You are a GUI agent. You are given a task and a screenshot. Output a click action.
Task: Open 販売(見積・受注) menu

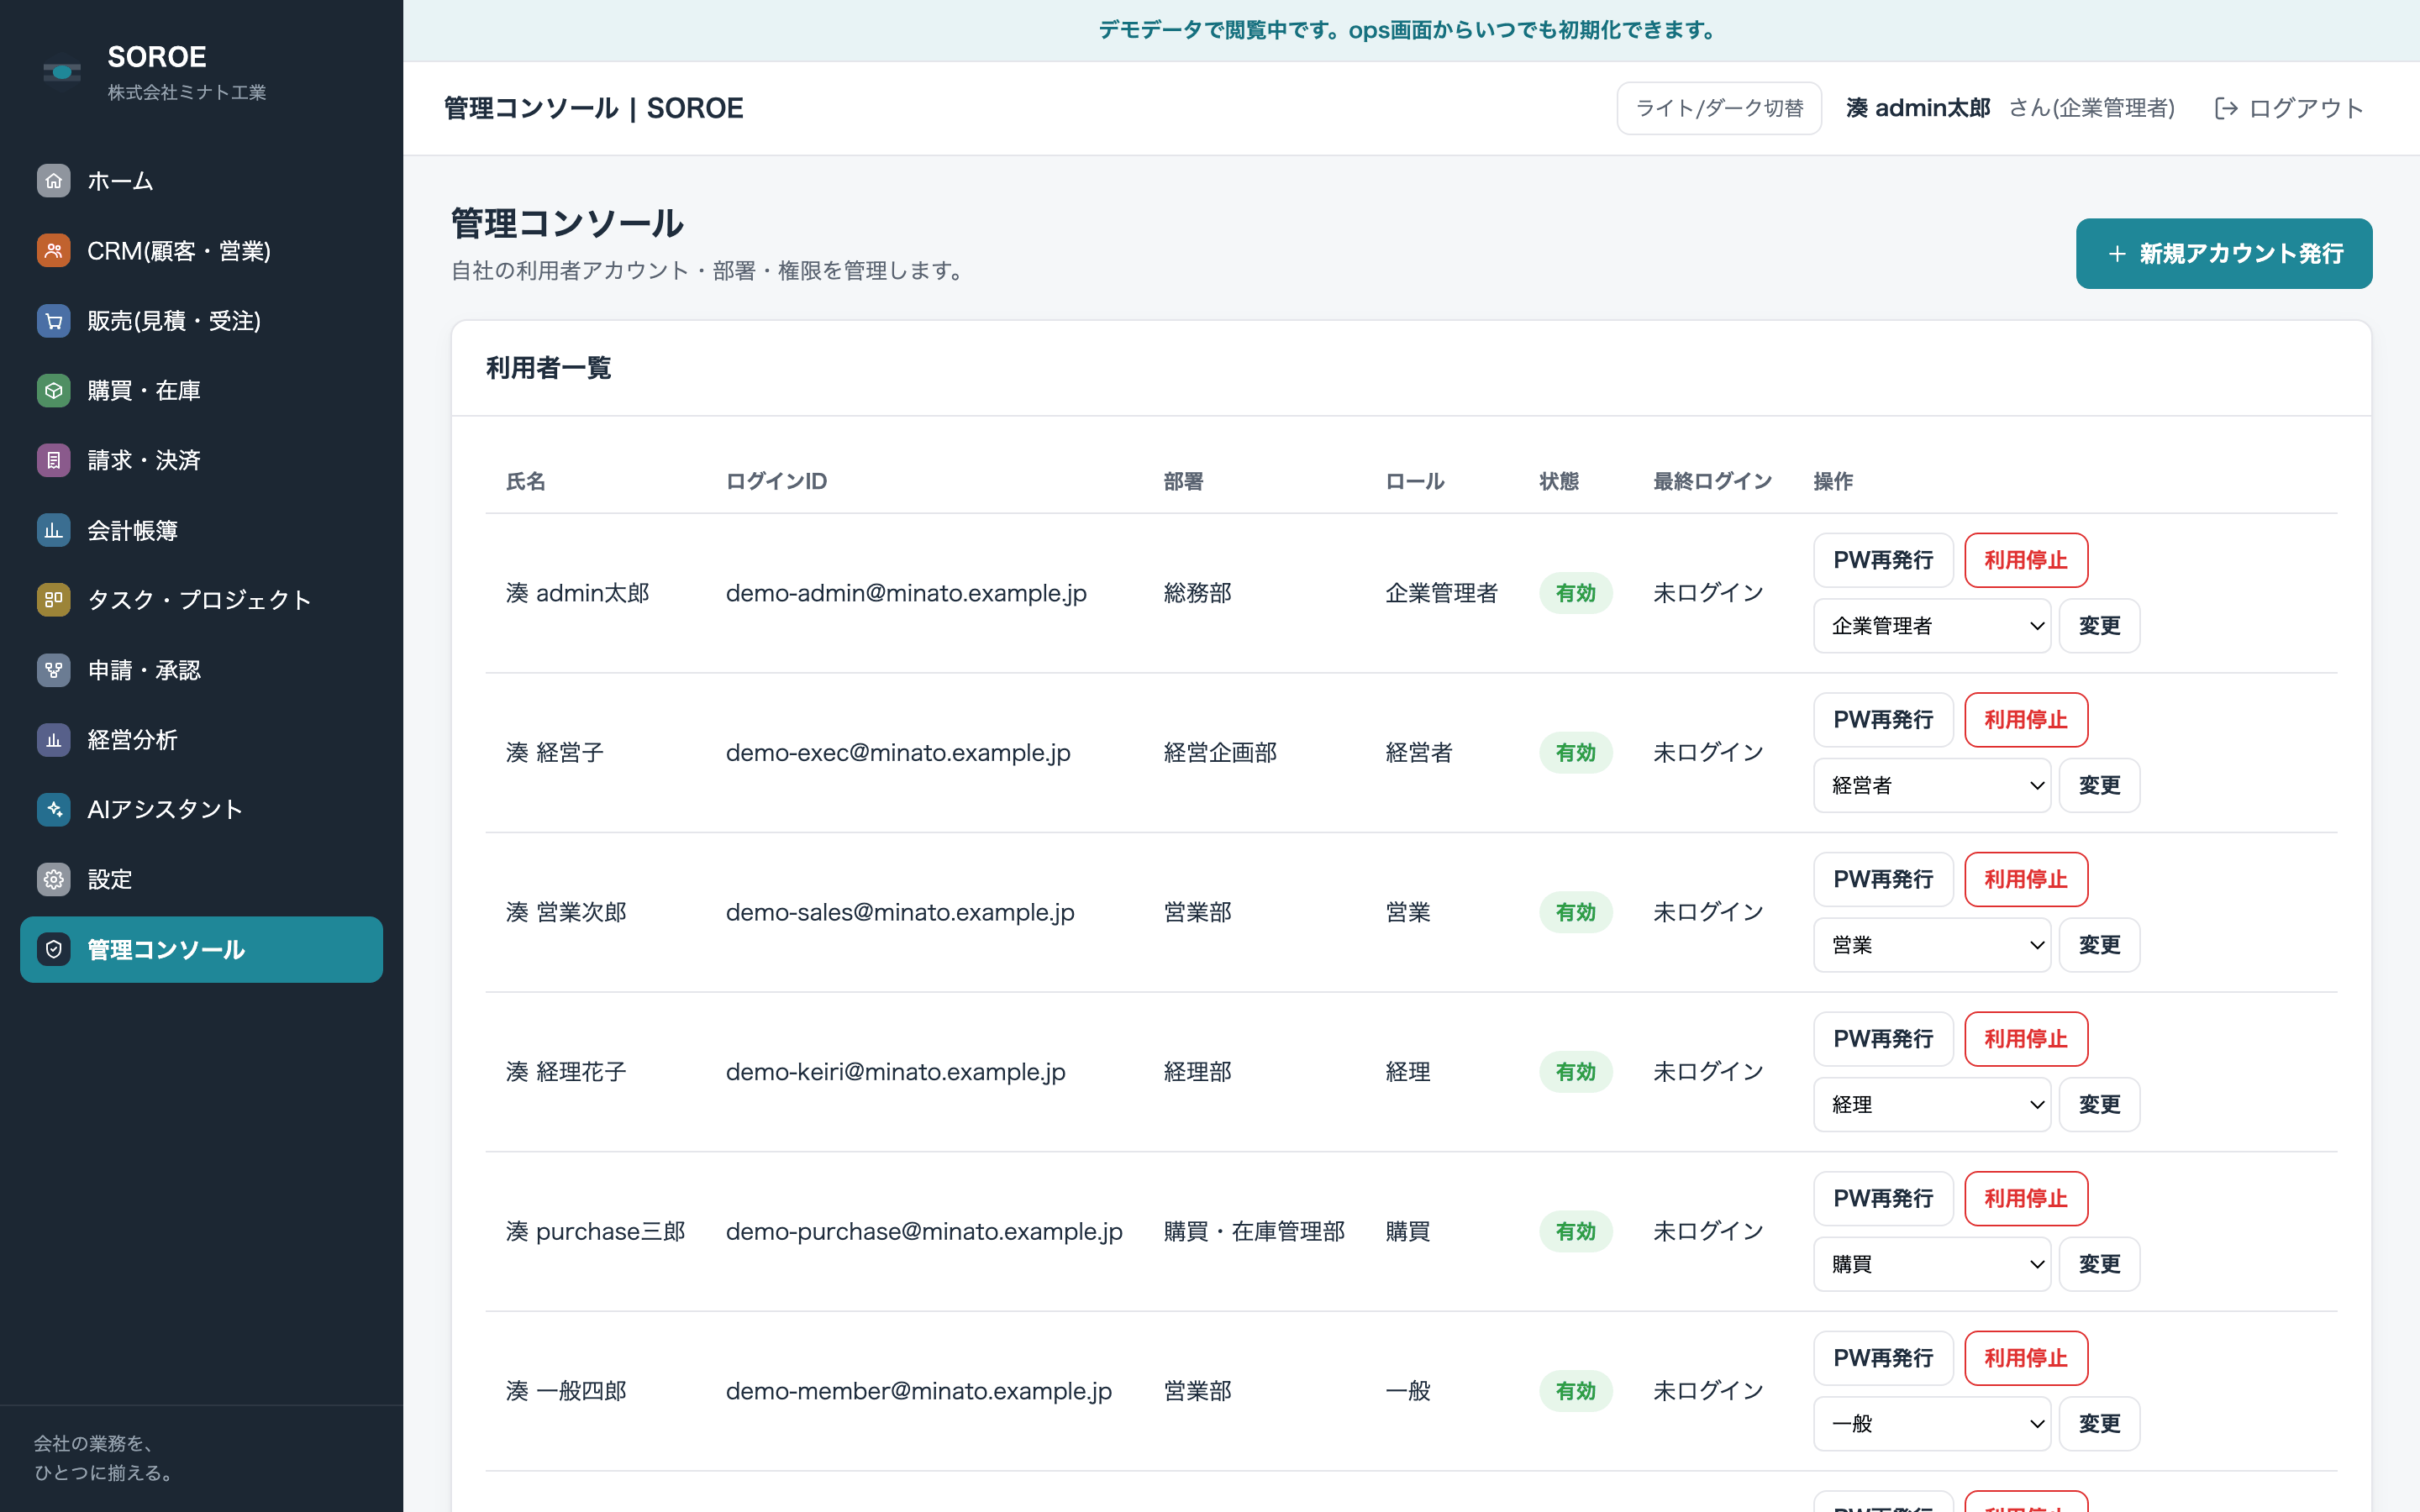(201, 321)
